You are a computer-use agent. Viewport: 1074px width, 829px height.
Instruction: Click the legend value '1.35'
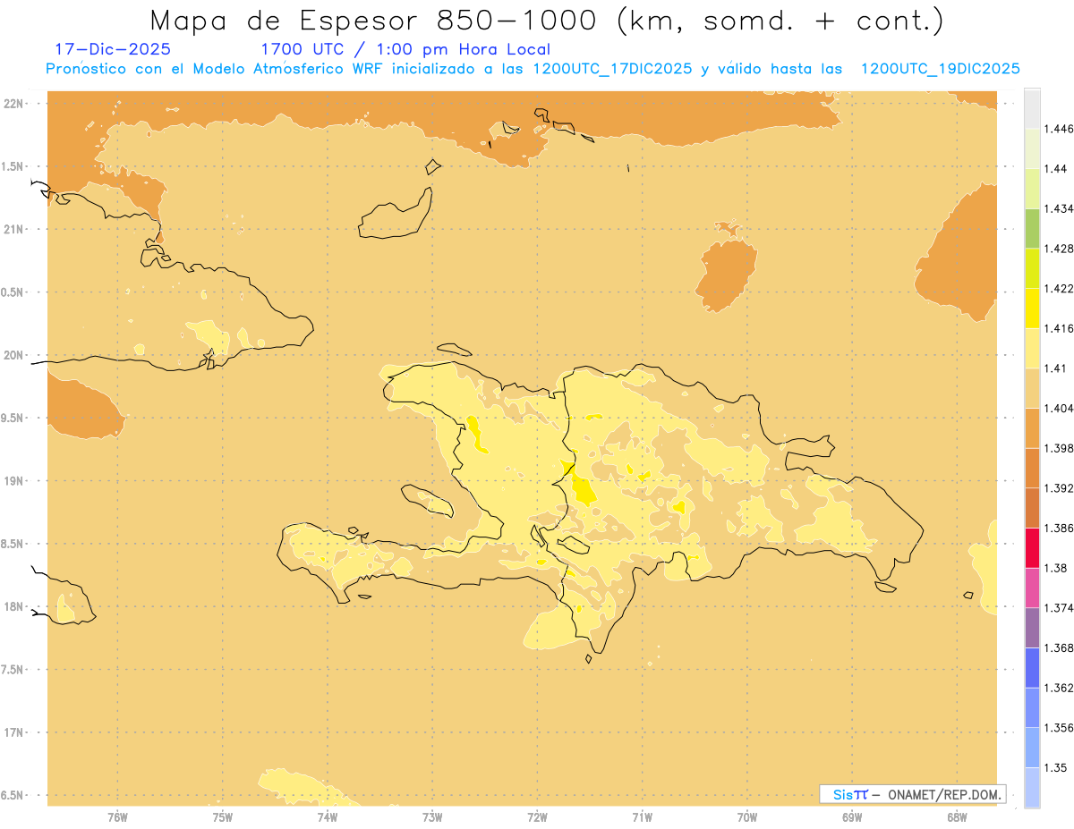[x=1057, y=767]
